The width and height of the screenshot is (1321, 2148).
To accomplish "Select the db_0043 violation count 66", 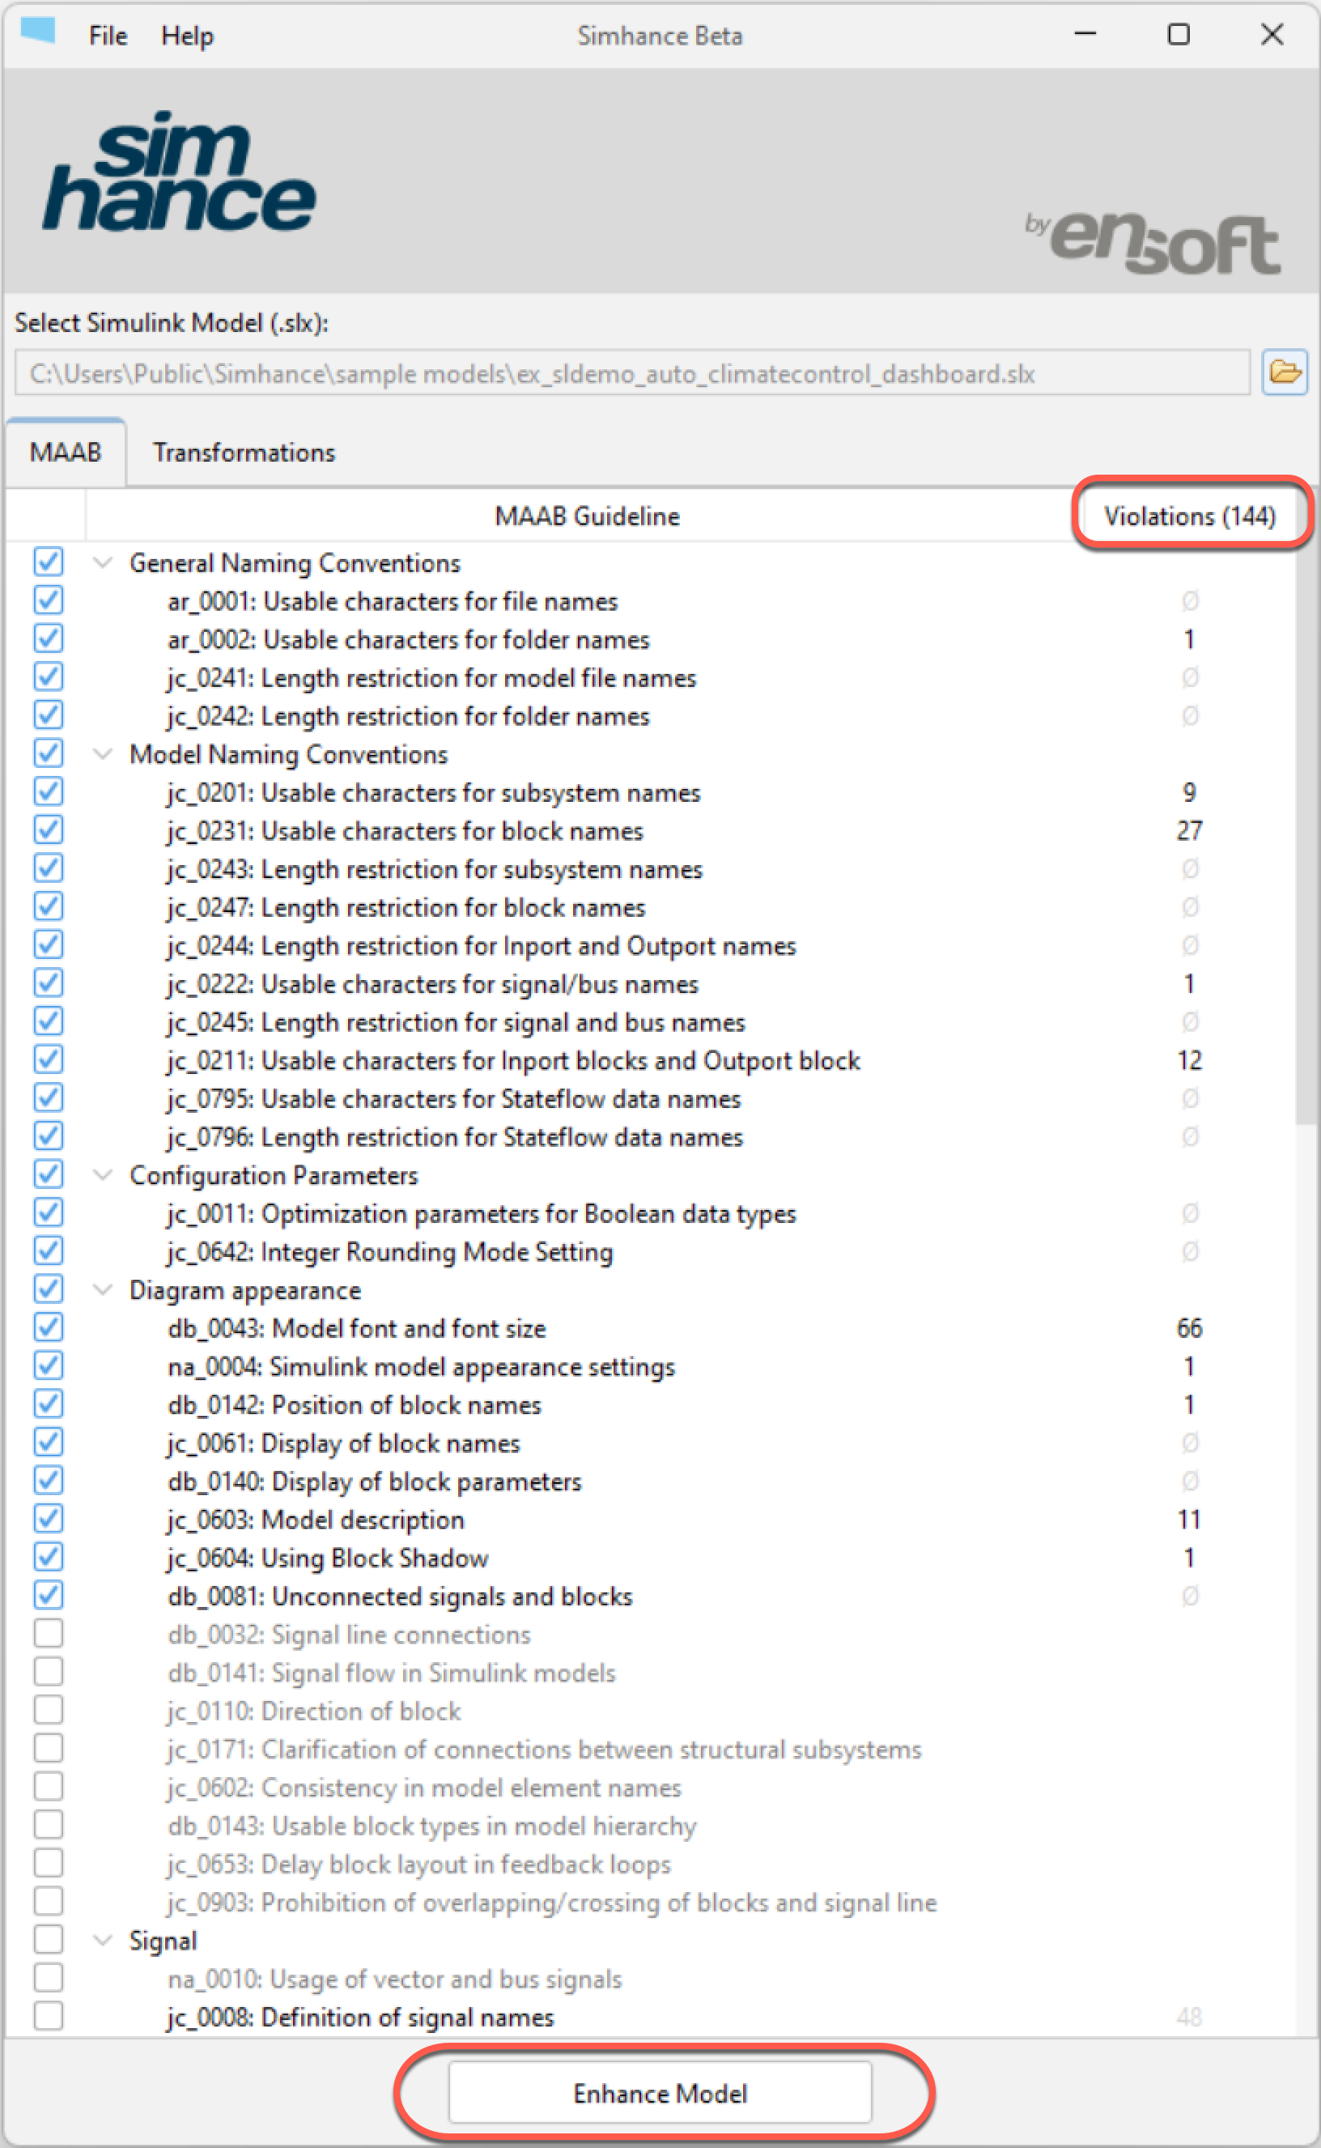I will 1189,1328.
